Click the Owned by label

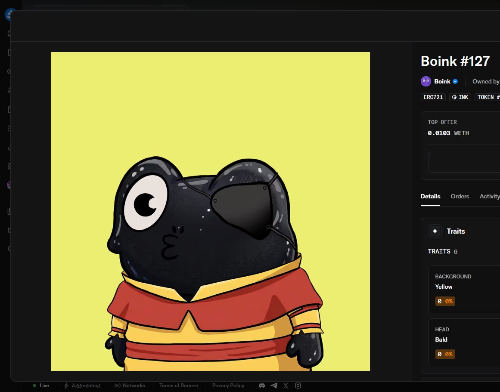pyautogui.click(x=486, y=82)
